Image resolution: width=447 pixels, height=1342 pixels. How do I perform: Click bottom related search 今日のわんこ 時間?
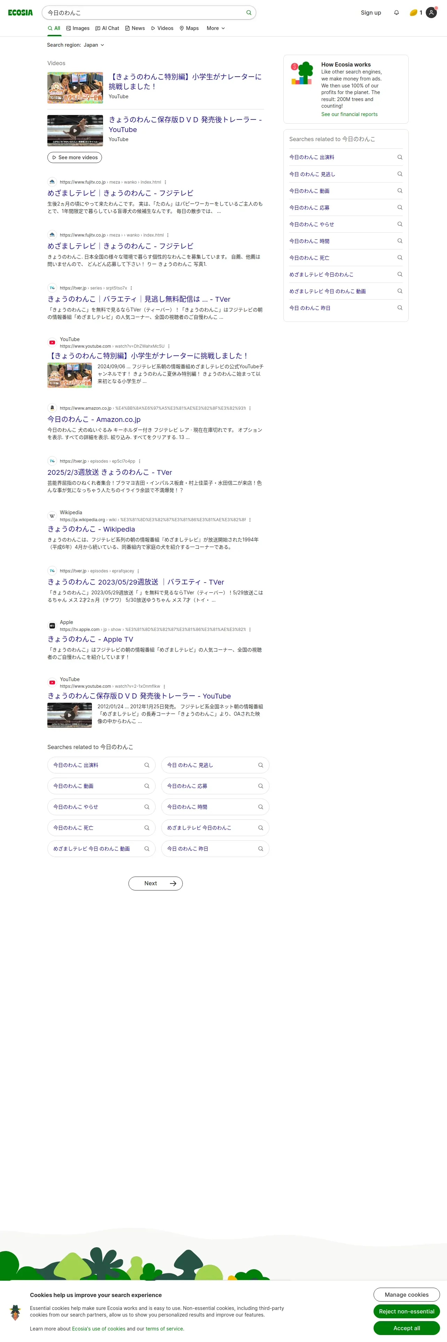point(215,807)
